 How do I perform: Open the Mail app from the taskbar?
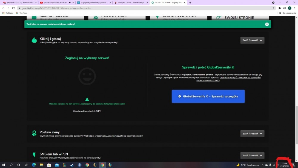(x=57, y=165)
